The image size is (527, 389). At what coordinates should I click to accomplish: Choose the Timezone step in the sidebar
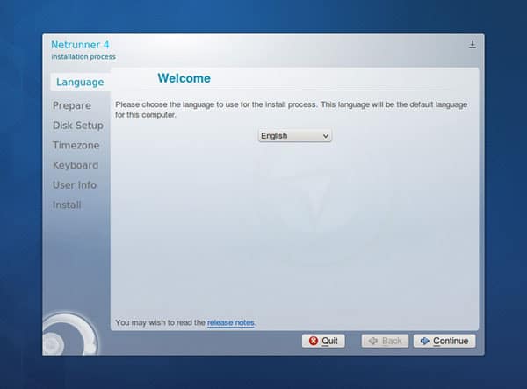tap(76, 146)
